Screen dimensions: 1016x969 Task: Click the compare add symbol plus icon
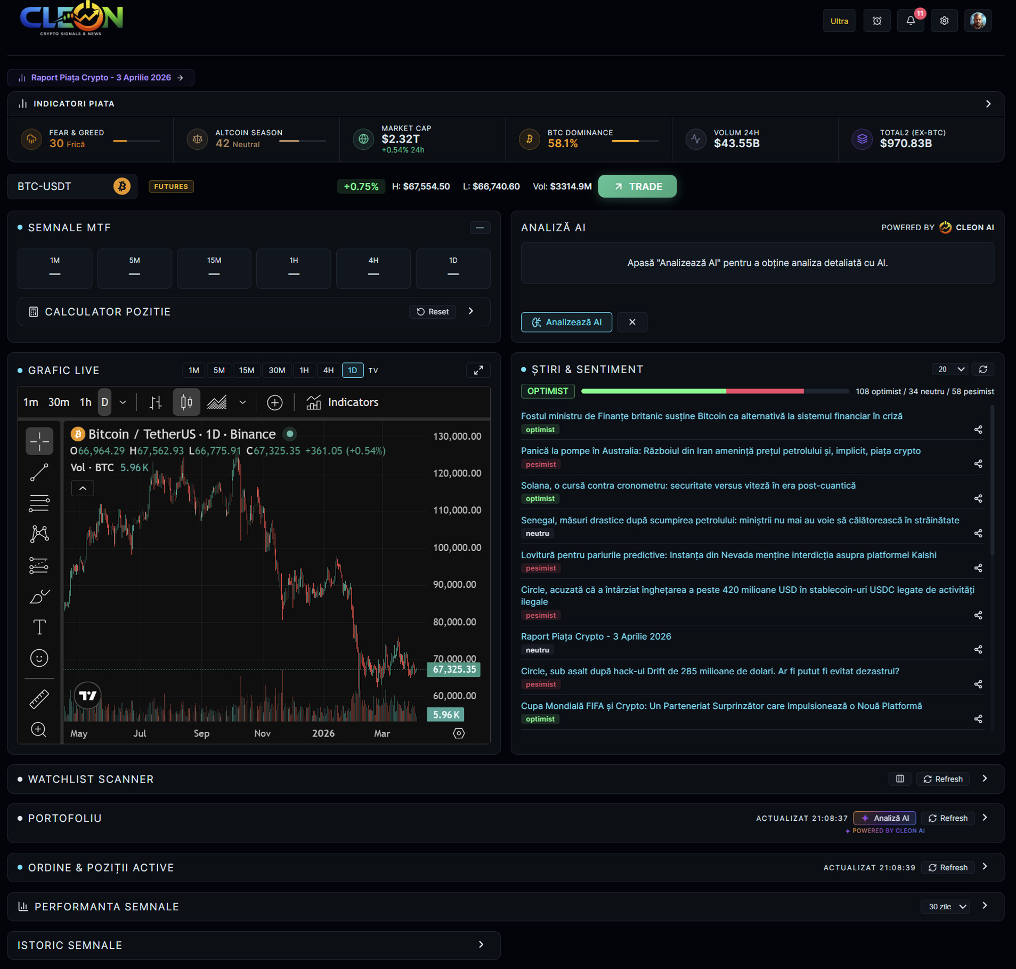pos(274,402)
